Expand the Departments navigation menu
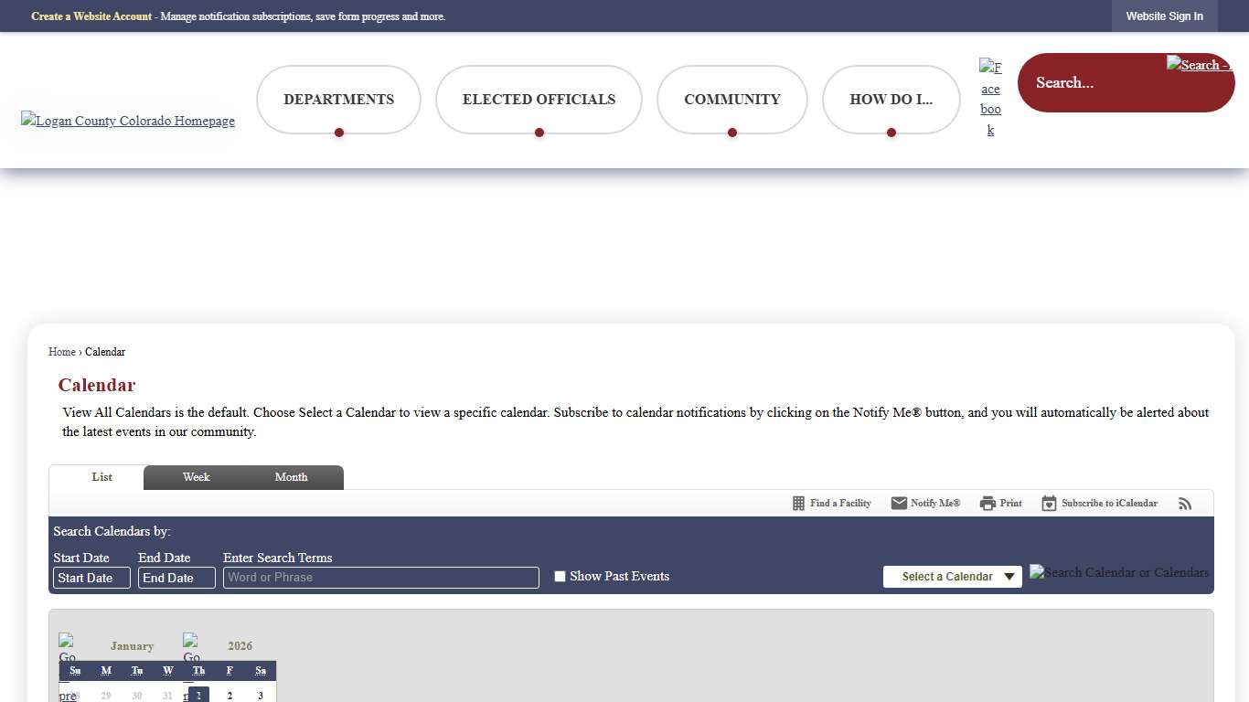Image resolution: width=1249 pixels, height=702 pixels. pyautogui.click(x=338, y=100)
